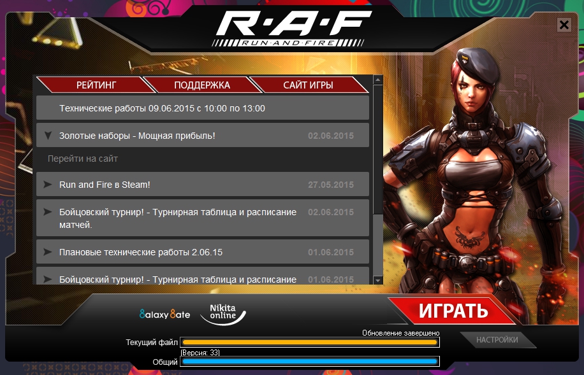Image resolution: width=584 pixels, height=375 pixels.
Task: Click the GalaxyGate logo
Action: pyautogui.click(x=164, y=315)
